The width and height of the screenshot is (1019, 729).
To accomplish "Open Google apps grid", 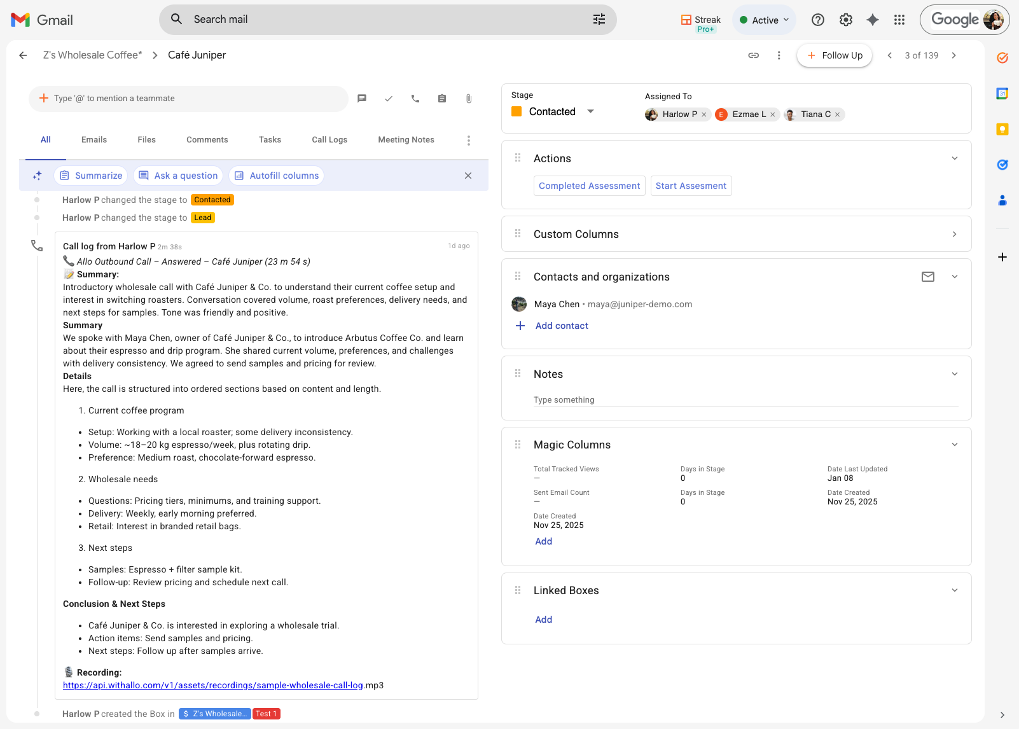I will (899, 20).
